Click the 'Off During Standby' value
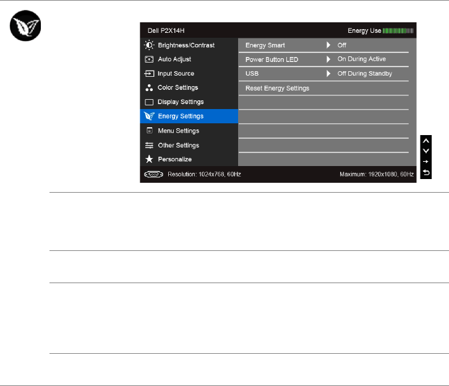449x386 pixels. [x=364, y=73]
